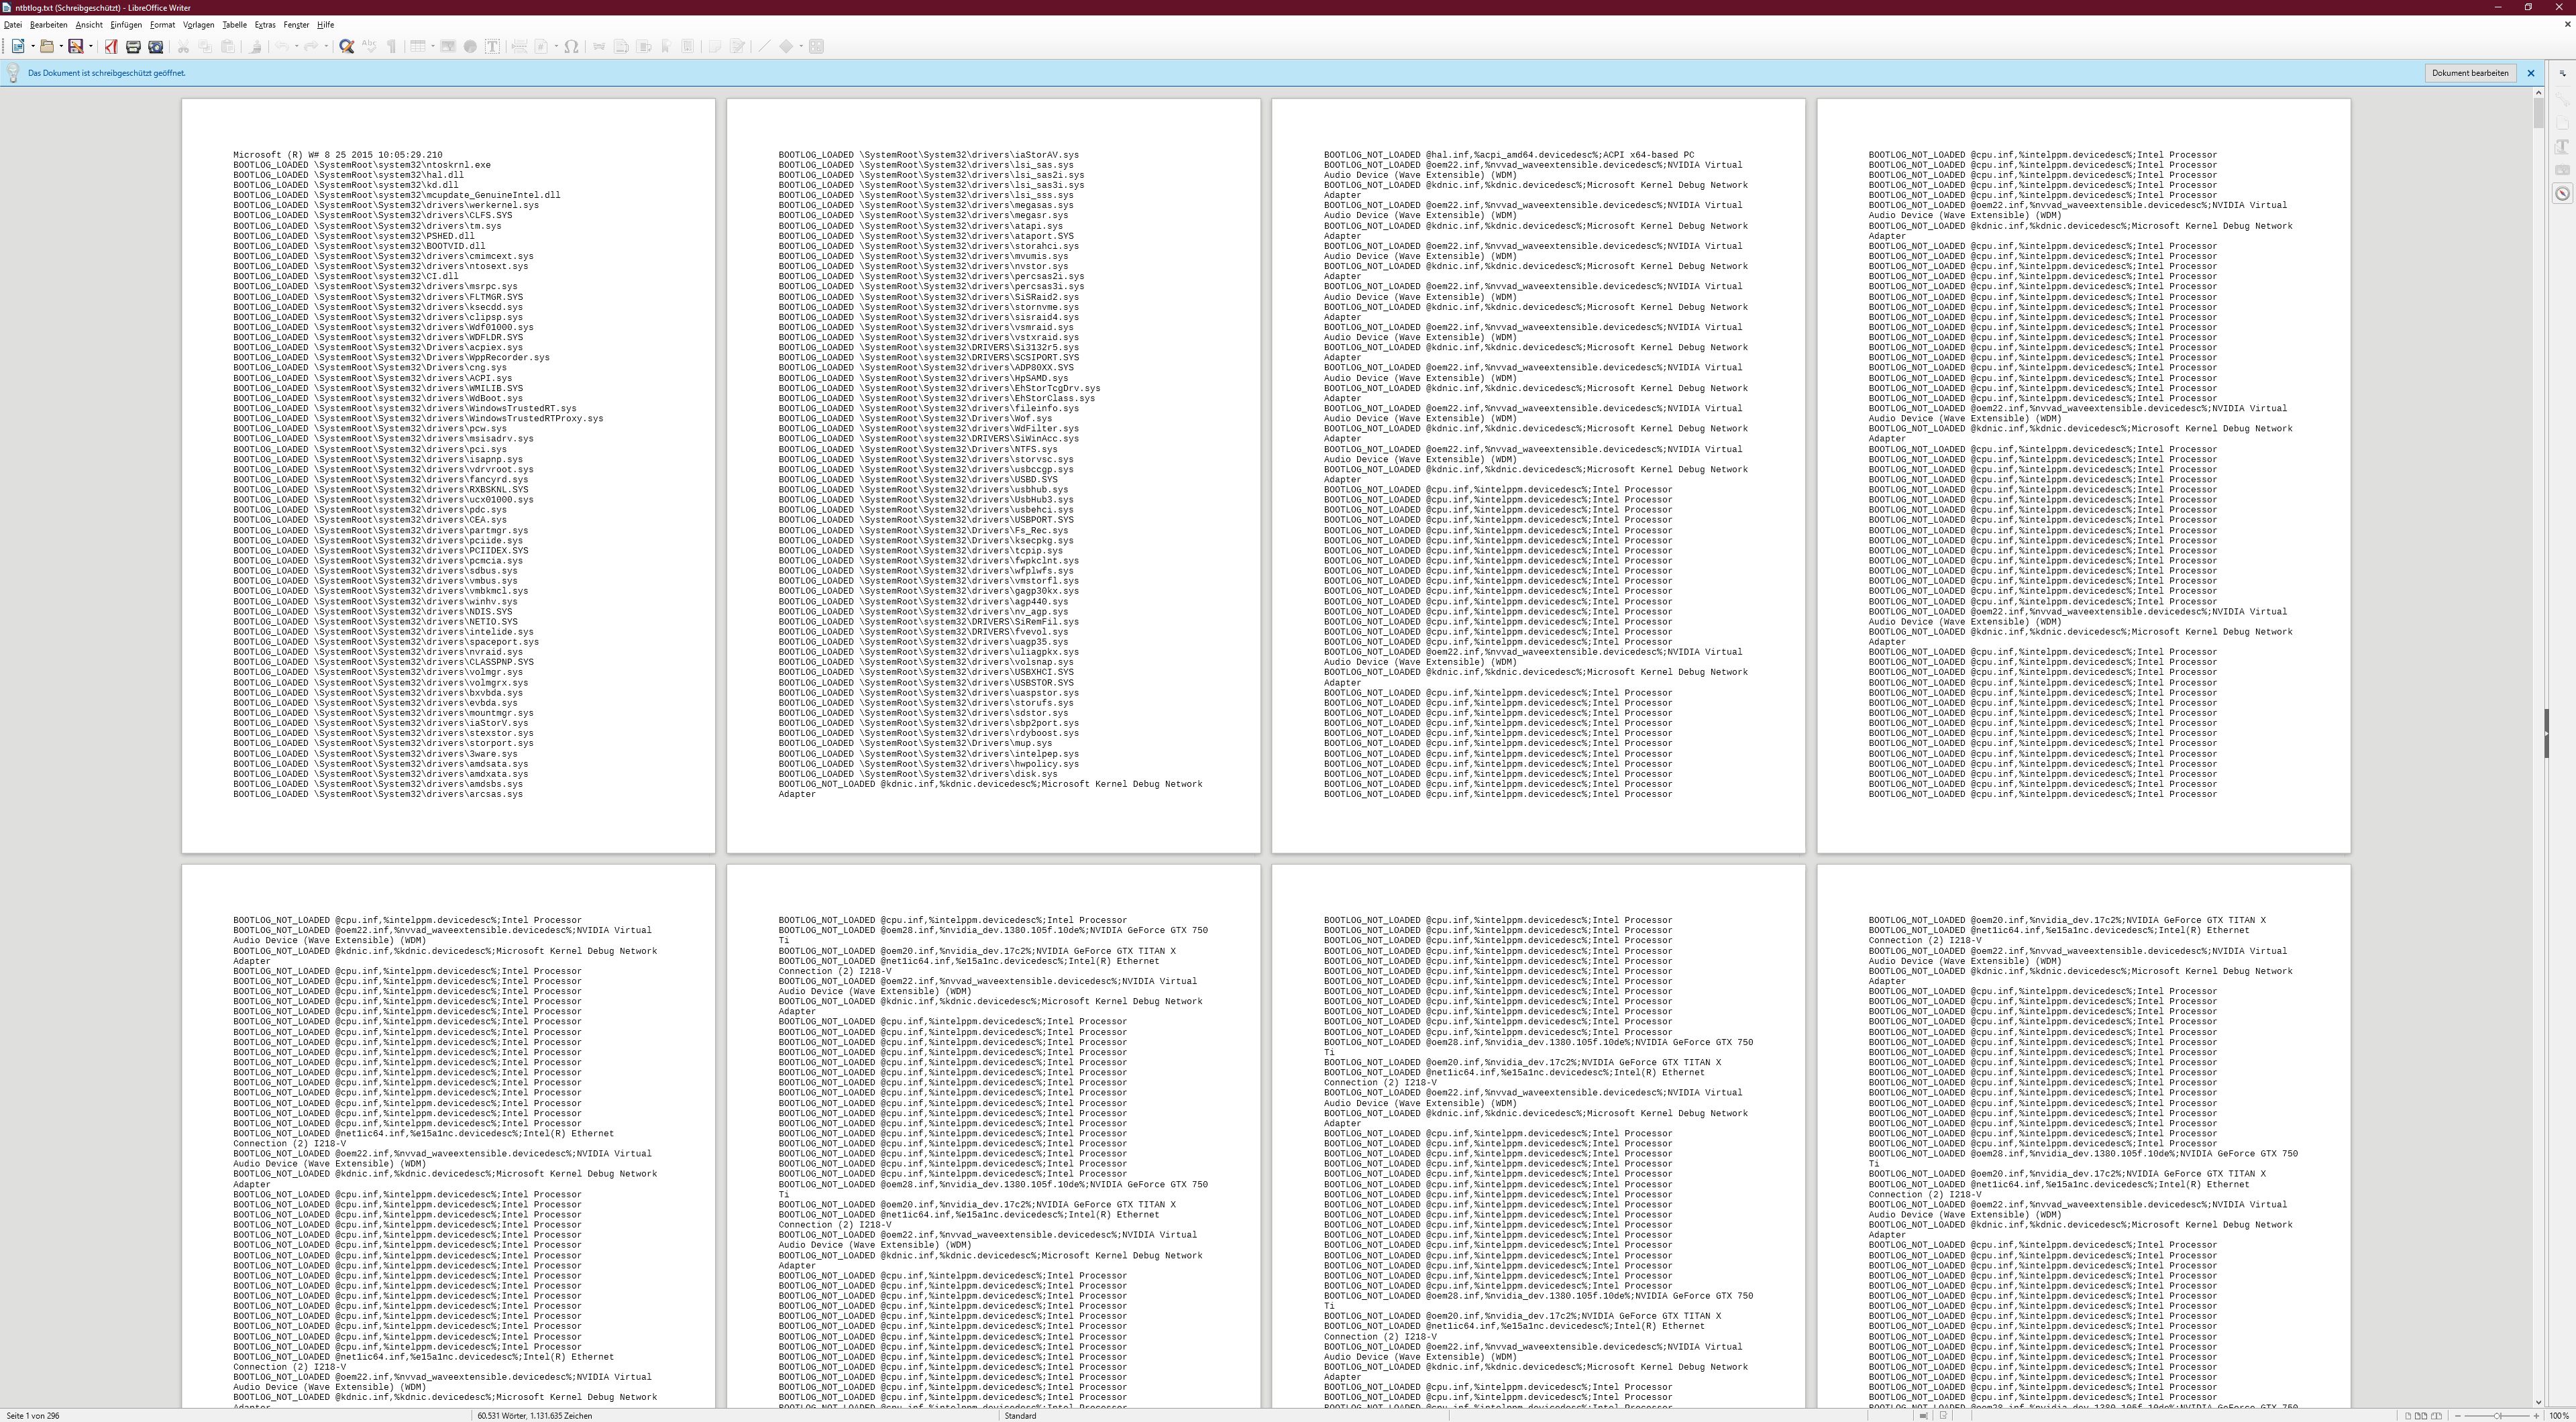Open the Print Preview
The image size is (2576, 1422).
tap(156, 46)
